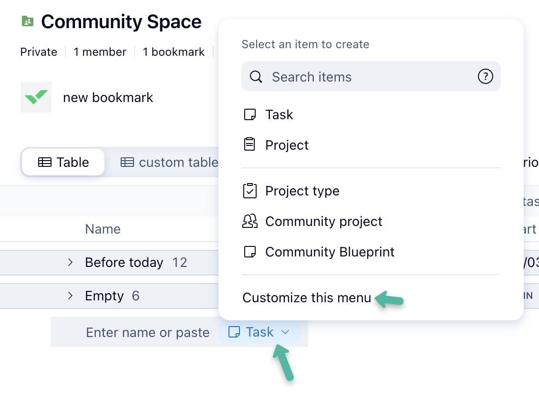
Task: Click the Project clipboard icon
Action: coord(249,145)
